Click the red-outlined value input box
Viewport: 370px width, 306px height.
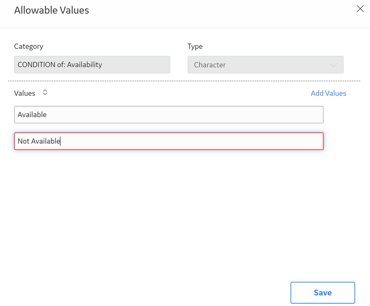169,141
